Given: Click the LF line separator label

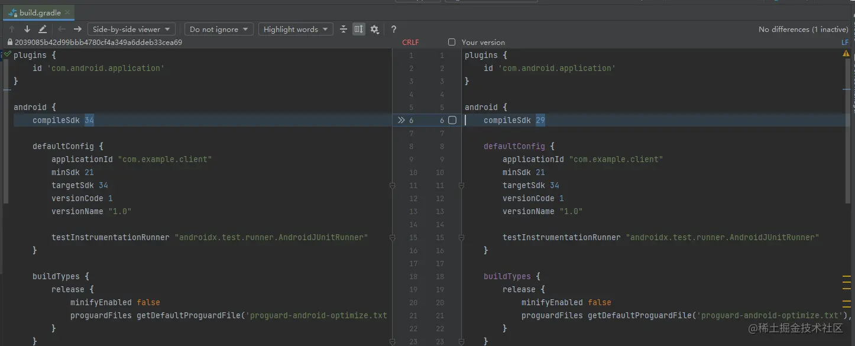Looking at the screenshot, I should (x=845, y=43).
